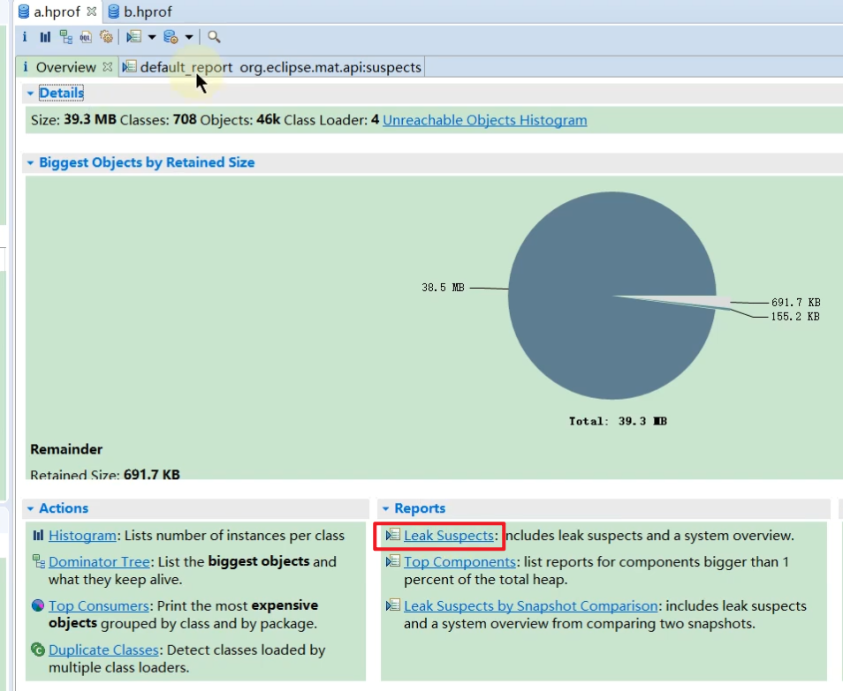
Task: Click the Leak Suspects report icon
Action: 393,535
